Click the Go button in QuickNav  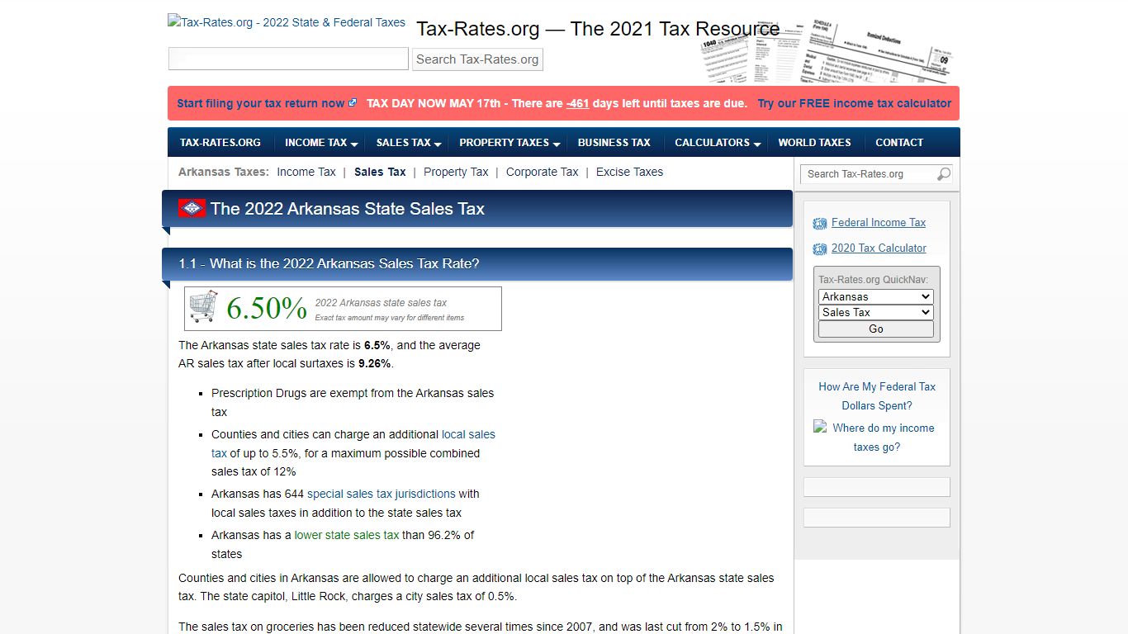(x=876, y=329)
